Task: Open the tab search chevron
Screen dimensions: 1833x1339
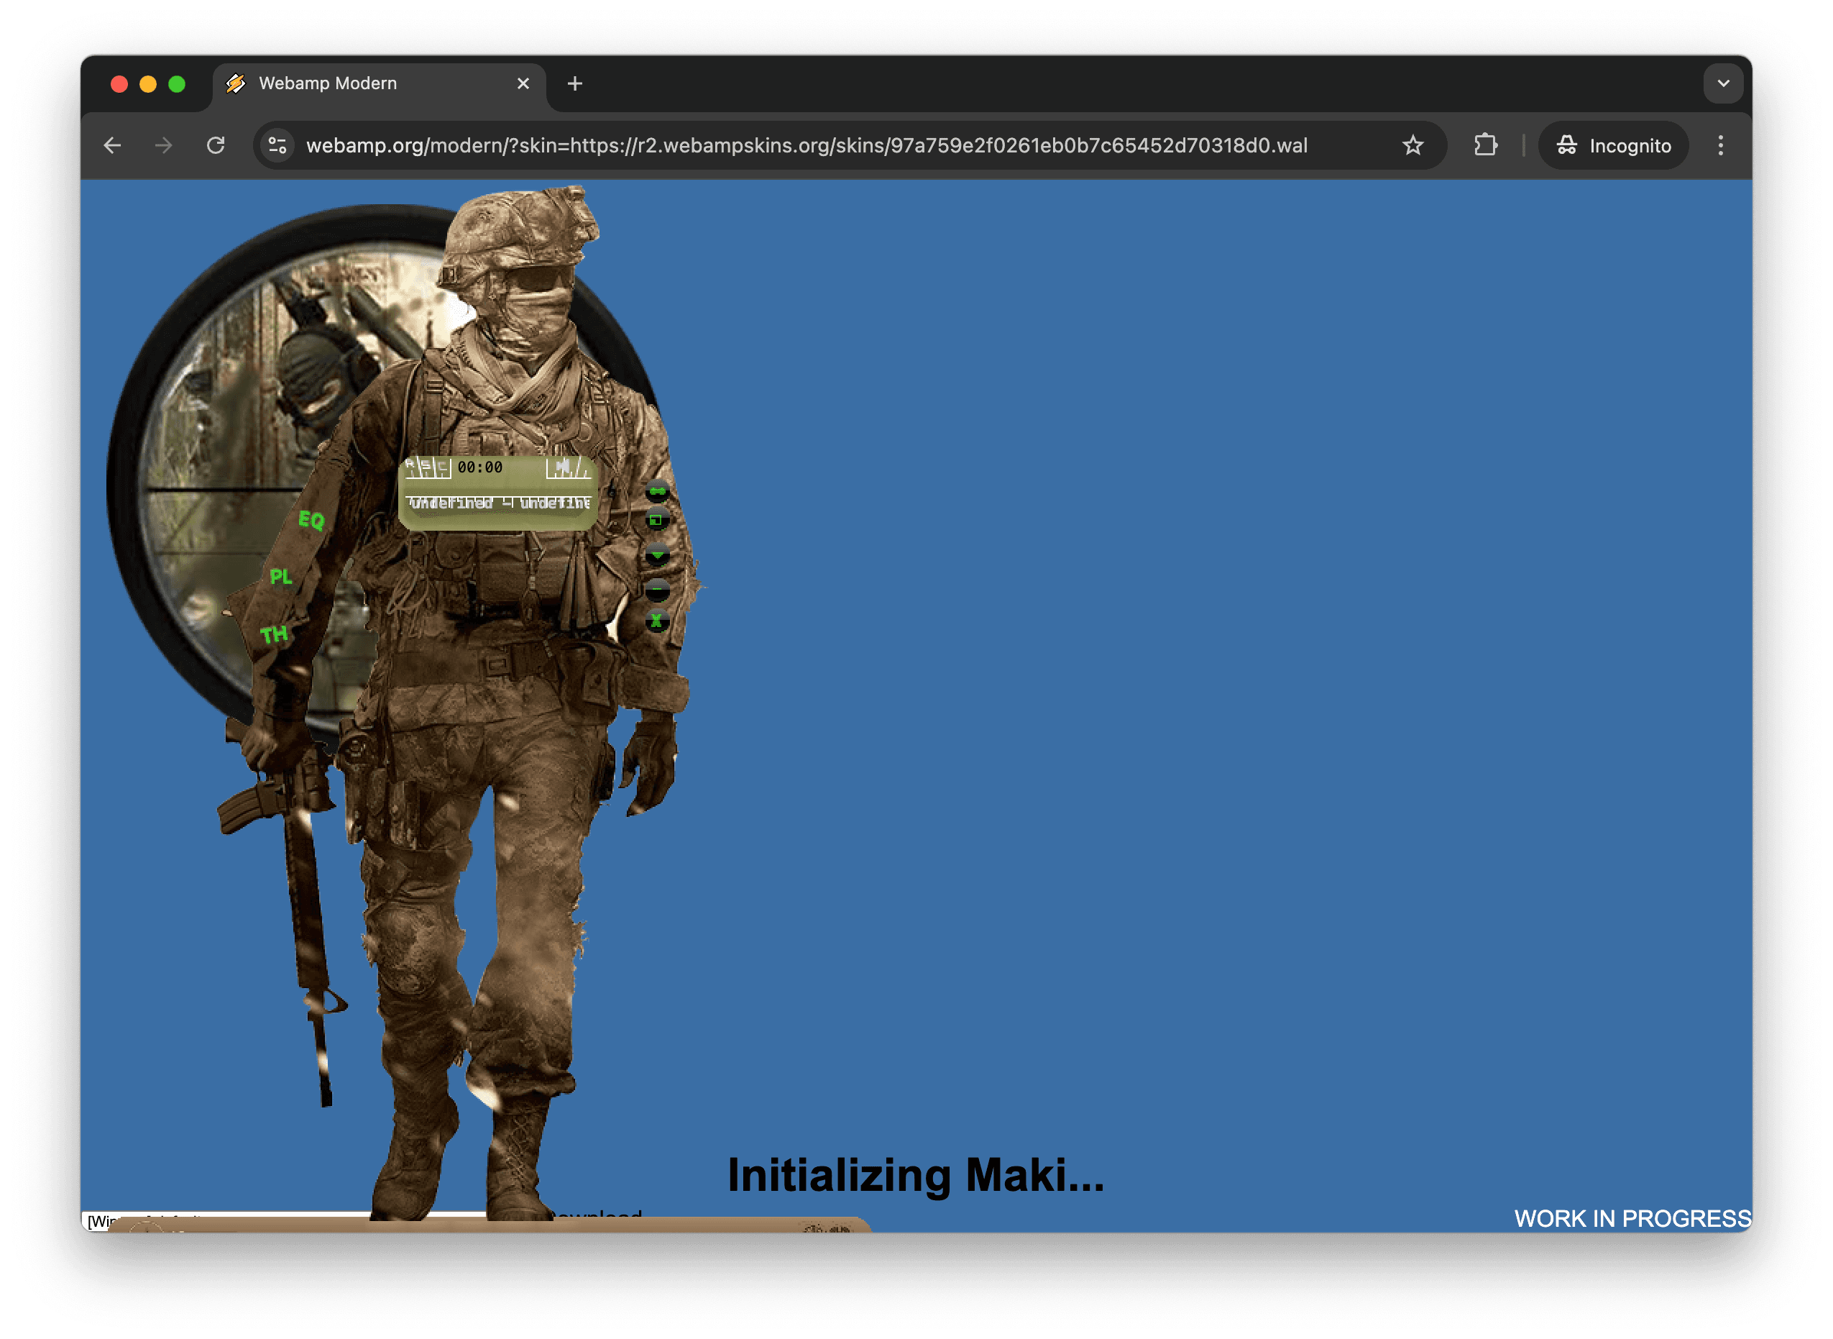Action: (x=1724, y=83)
